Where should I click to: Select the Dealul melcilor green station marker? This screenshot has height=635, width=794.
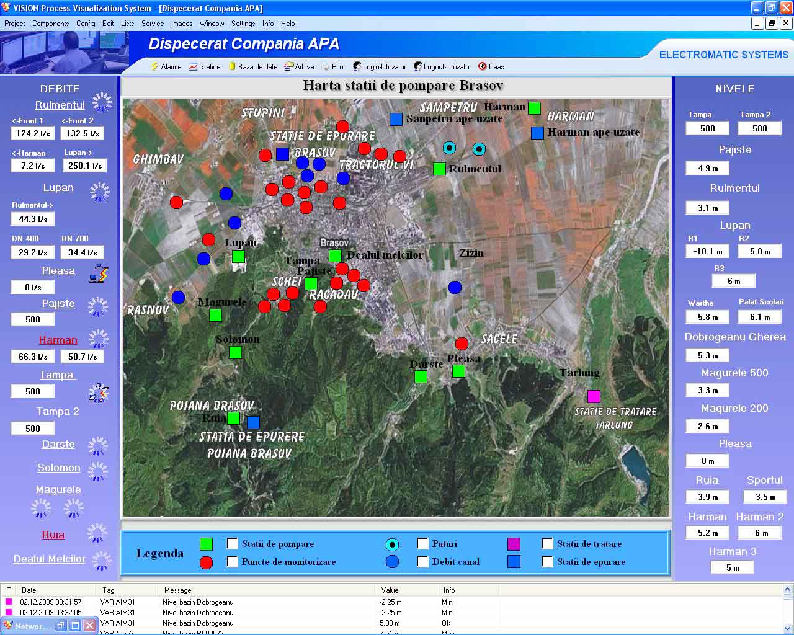point(335,255)
